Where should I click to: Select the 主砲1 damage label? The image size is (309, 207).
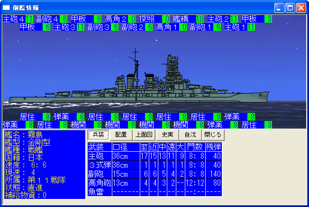pos(240,27)
